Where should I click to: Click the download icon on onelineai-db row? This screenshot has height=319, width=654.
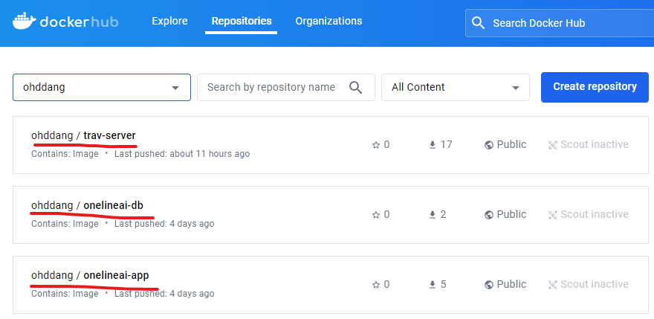tap(432, 215)
